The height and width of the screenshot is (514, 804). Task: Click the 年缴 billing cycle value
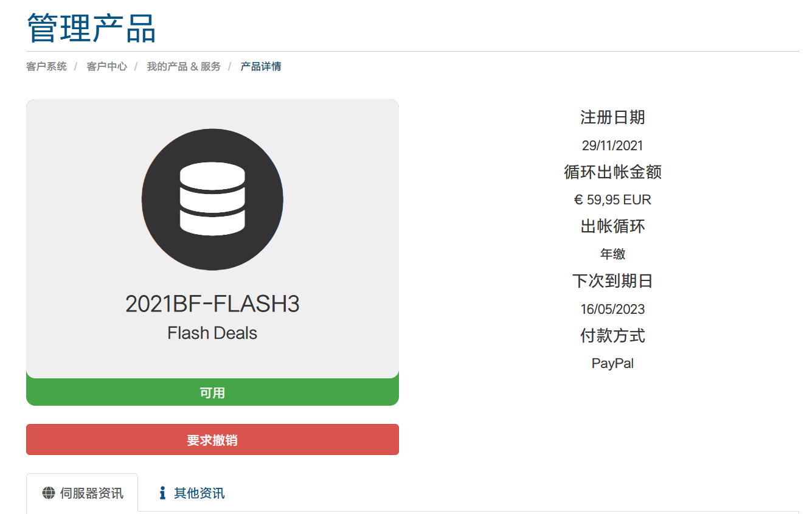click(x=612, y=254)
